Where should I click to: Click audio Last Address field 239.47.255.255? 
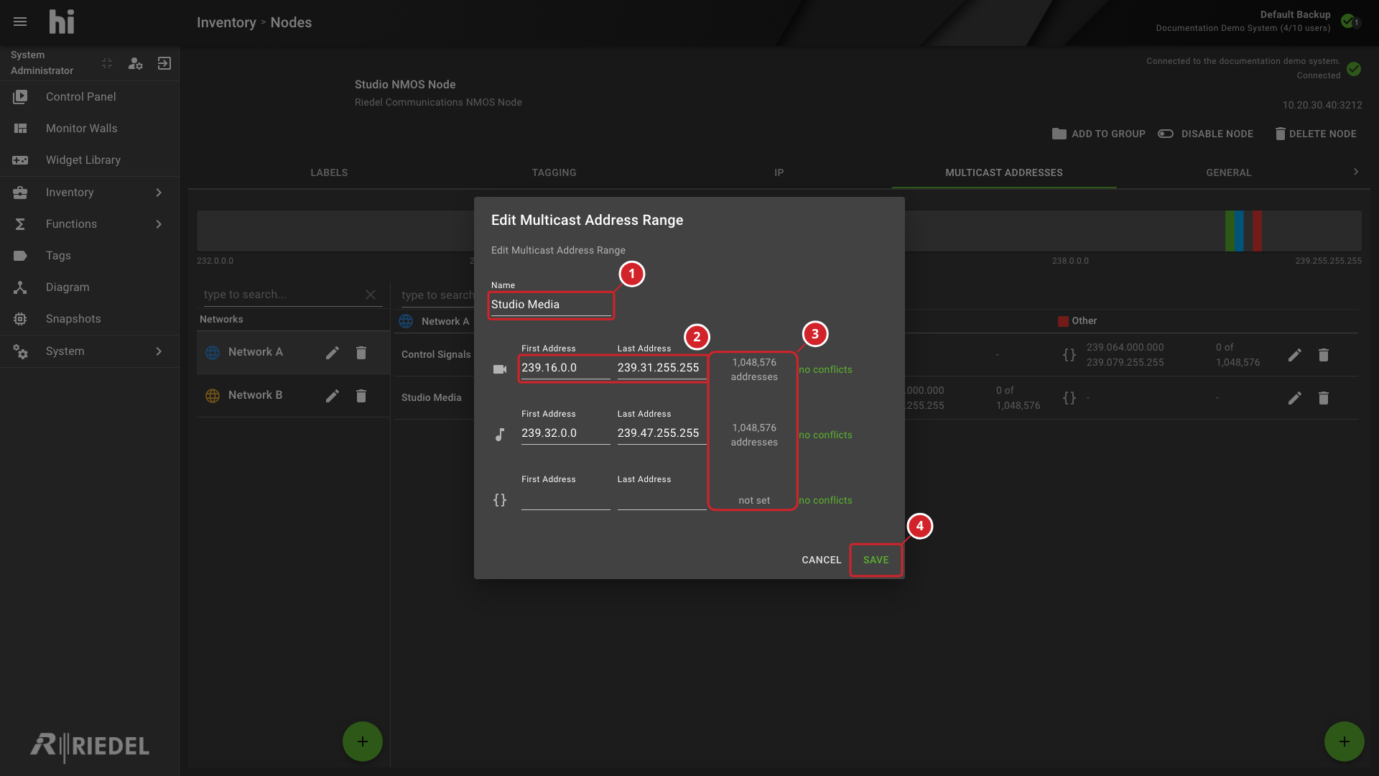point(661,433)
